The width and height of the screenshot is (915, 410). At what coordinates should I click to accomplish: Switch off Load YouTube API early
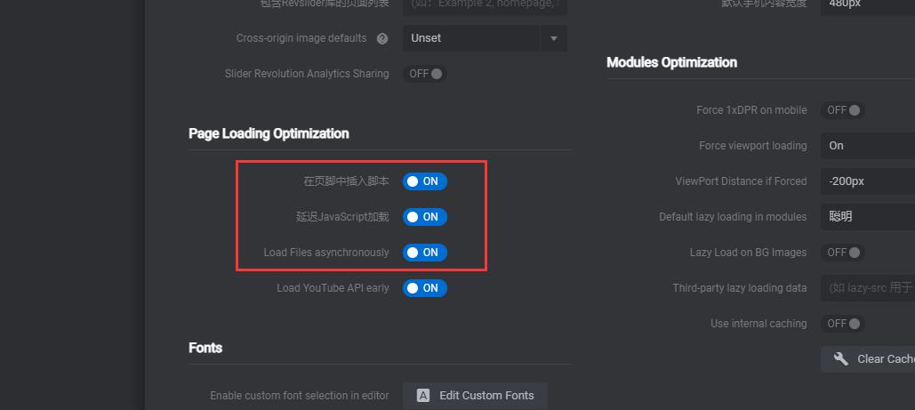pos(425,288)
